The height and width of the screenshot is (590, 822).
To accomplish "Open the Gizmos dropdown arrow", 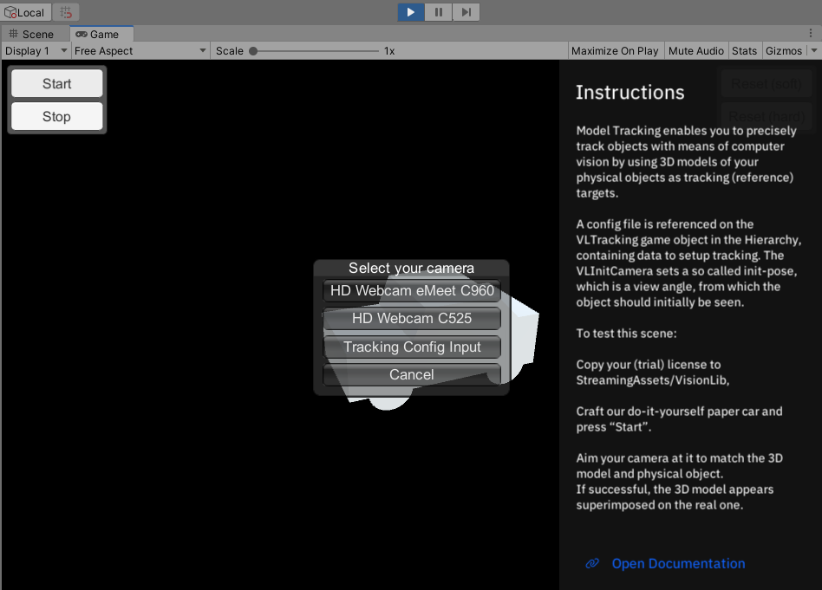I will 813,51.
